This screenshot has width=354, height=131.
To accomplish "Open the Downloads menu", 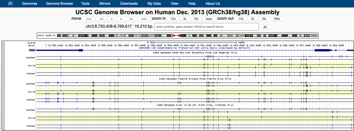I will click(129, 4).
